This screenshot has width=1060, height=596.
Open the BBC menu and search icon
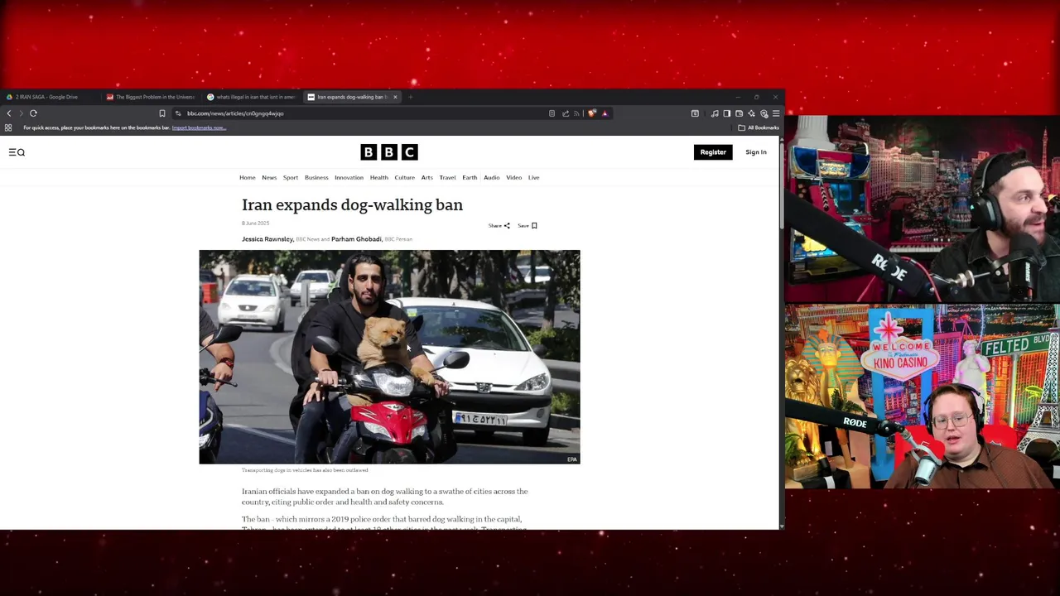(17, 152)
